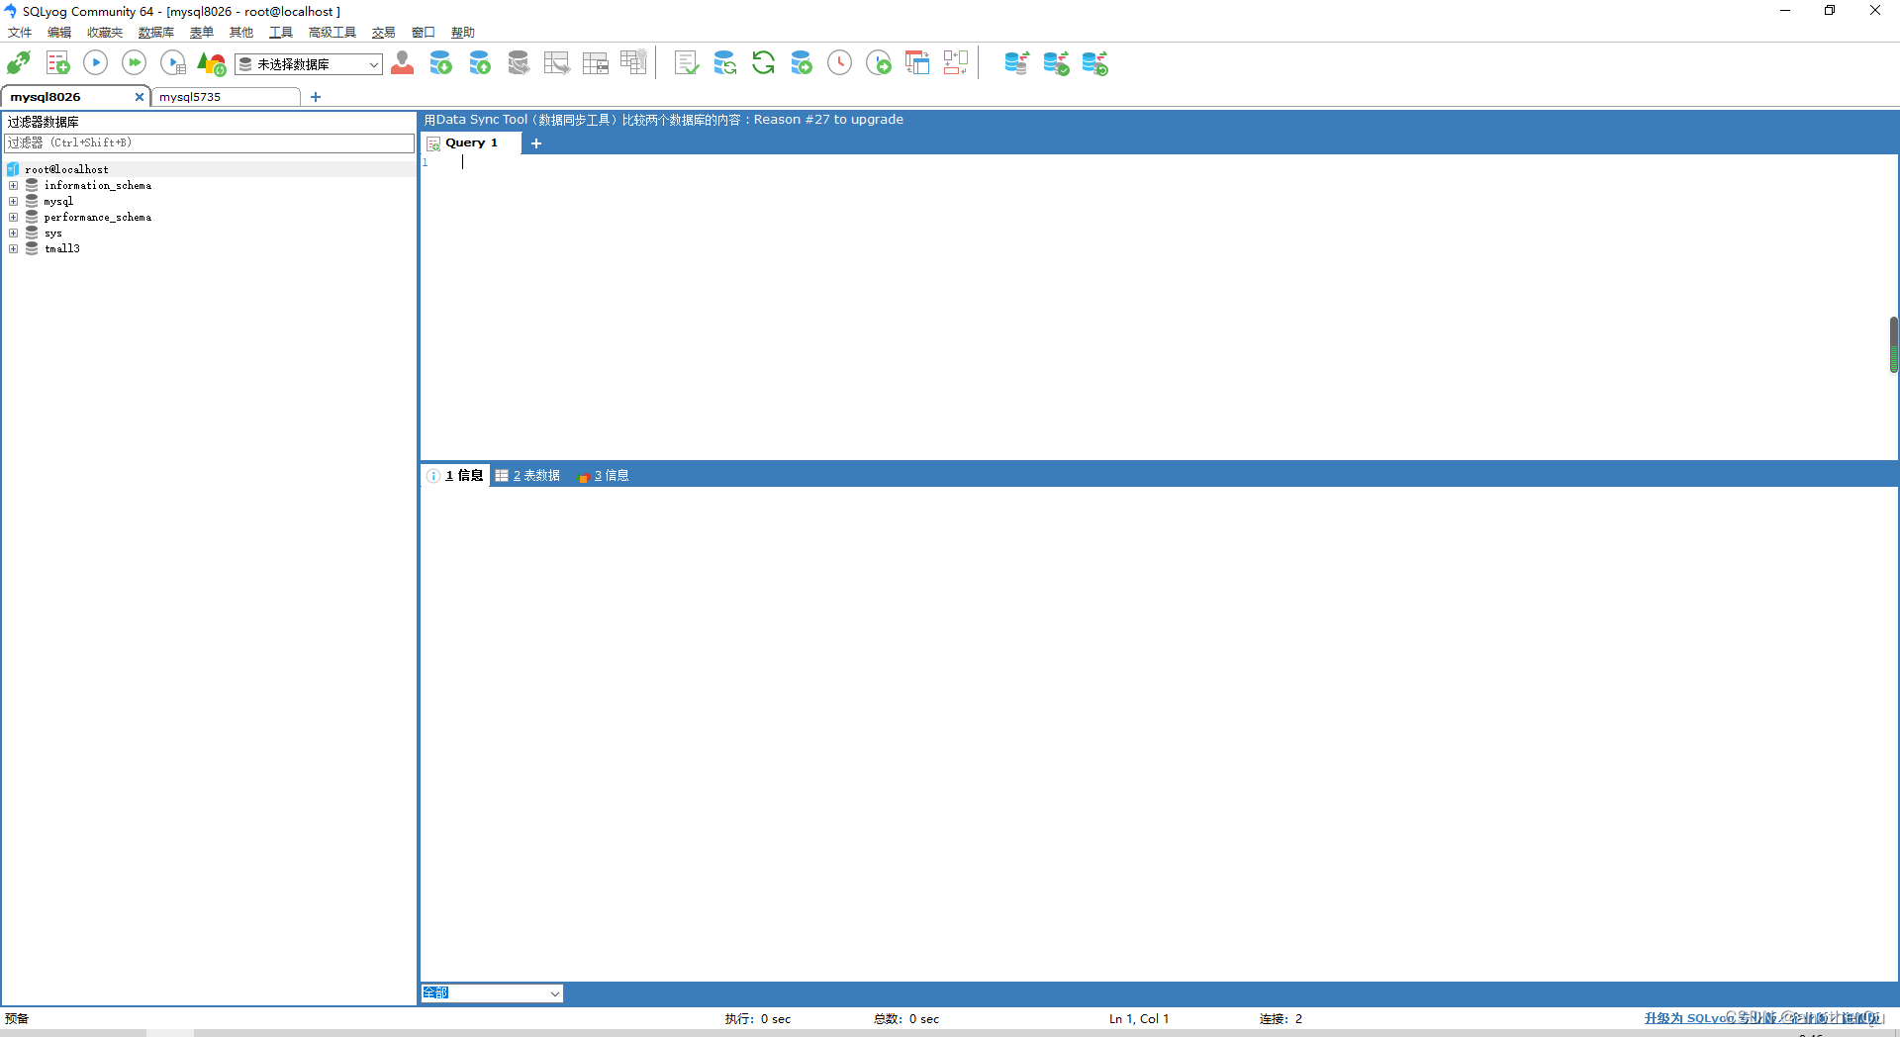Click the upgrade SQLyog link in status bar
The width and height of the screenshot is (1900, 1037).
[x=1762, y=1018]
